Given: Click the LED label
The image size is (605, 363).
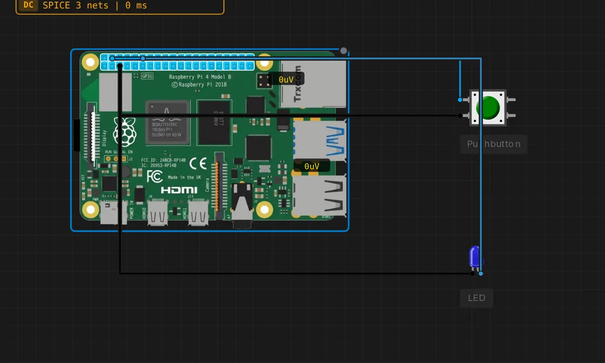Looking at the screenshot, I should pos(476,297).
